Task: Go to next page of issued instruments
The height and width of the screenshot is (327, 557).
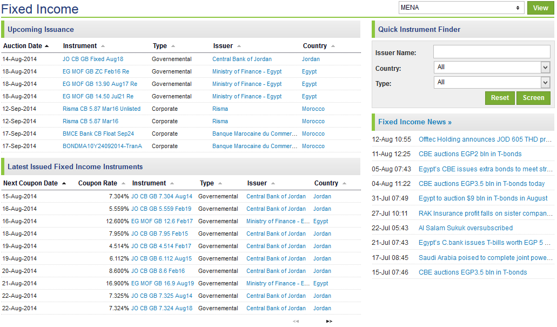Action: tap(330, 321)
